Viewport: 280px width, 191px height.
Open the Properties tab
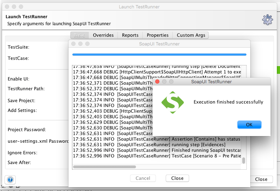coord(158,35)
